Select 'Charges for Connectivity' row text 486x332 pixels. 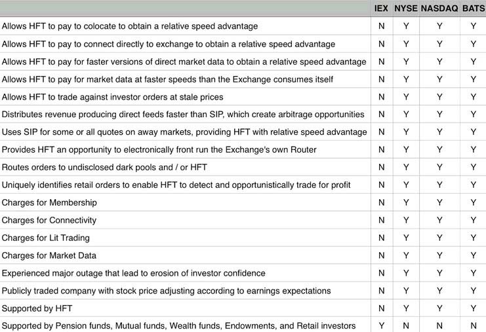(x=49, y=220)
